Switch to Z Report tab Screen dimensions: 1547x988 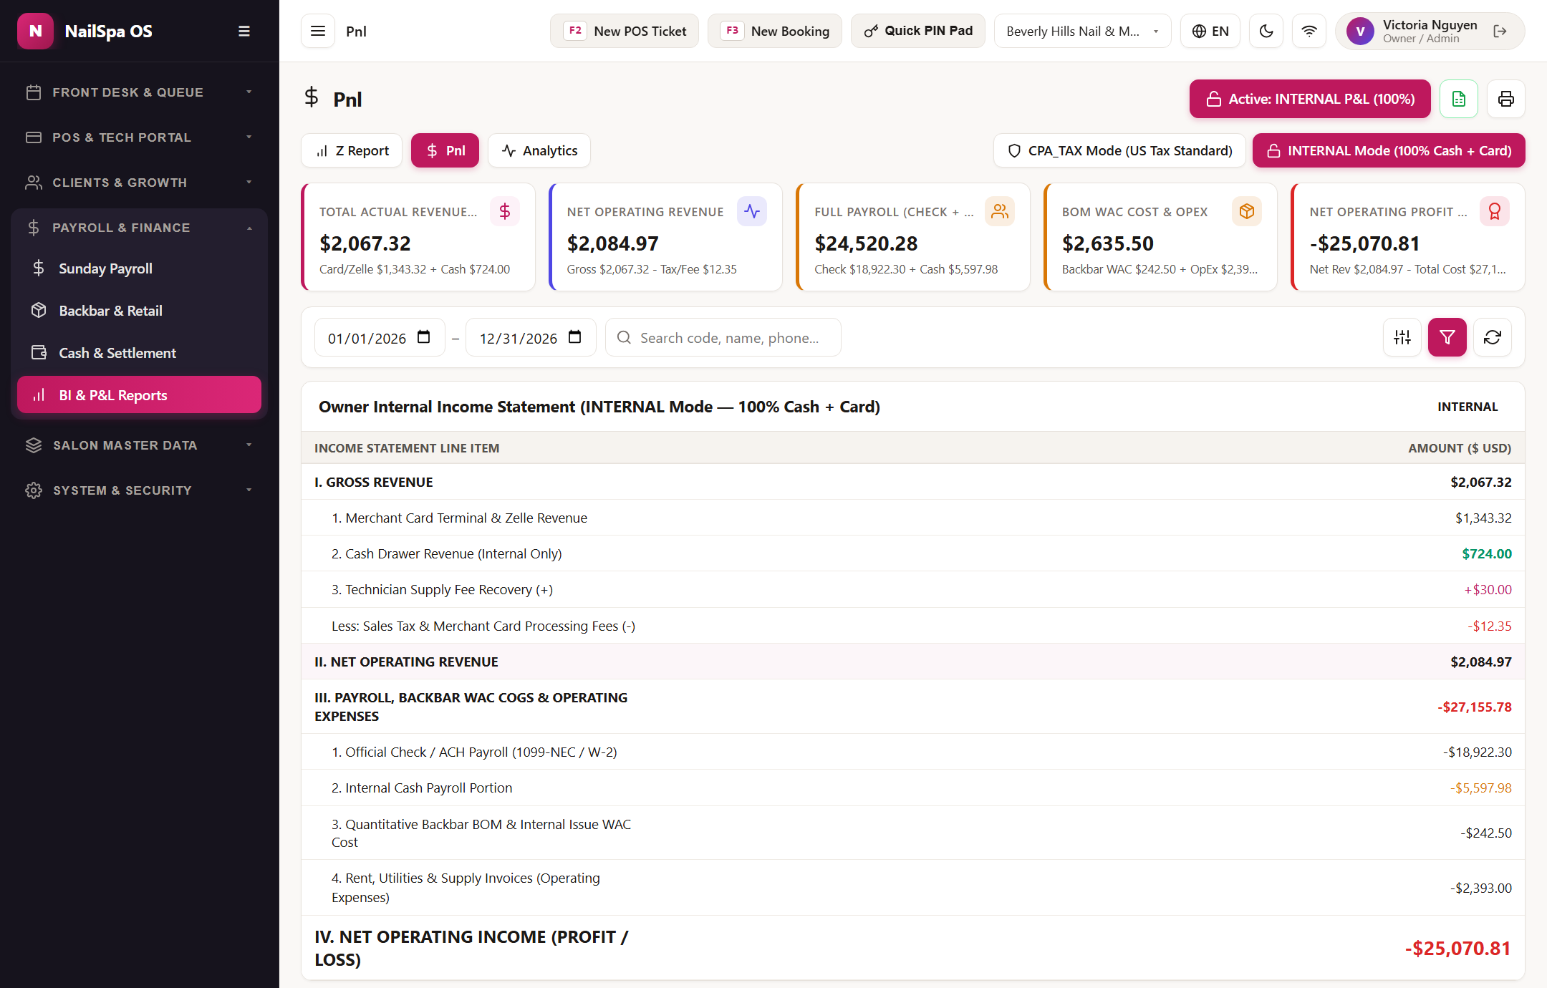(352, 150)
